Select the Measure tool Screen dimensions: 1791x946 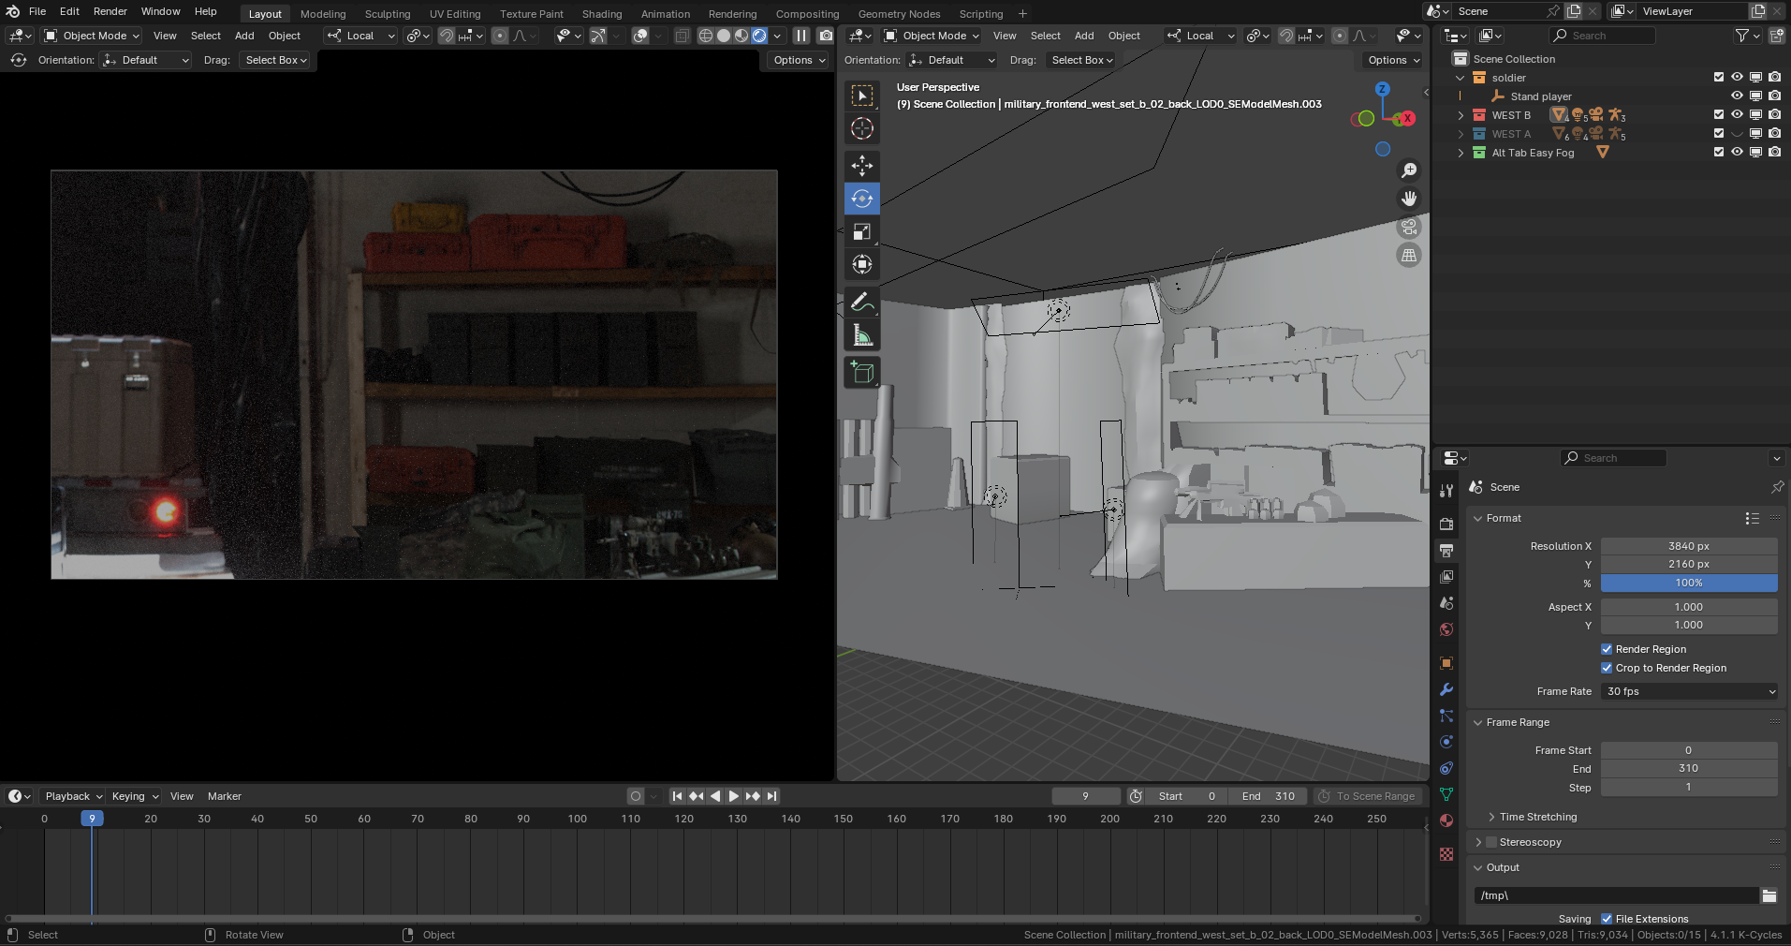coord(862,335)
